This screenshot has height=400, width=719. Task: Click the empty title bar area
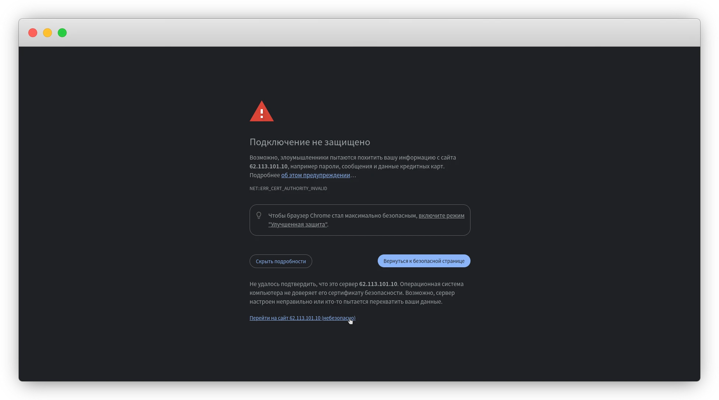click(368, 33)
